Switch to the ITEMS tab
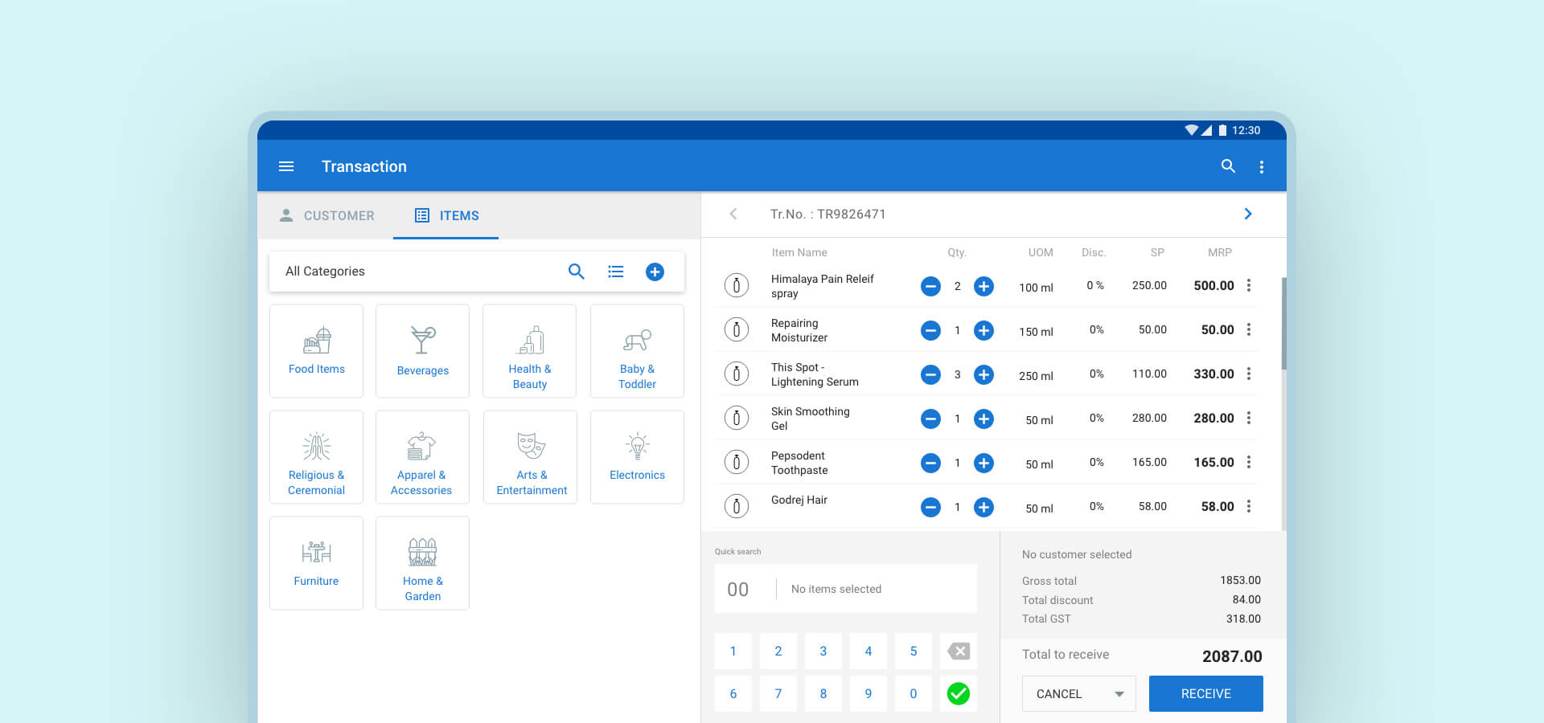This screenshot has width=1544, height=723. coord(446,215)
